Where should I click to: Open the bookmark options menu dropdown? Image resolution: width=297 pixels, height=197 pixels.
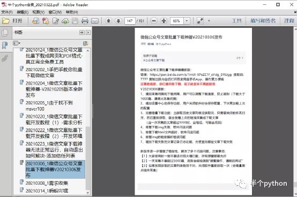(x=17, y=43)
